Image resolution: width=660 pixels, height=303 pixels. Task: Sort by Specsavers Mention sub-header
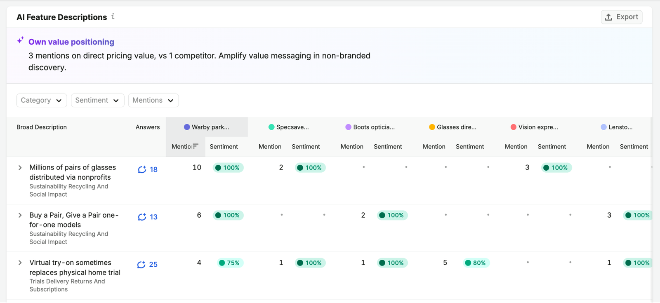(x=270, y=146)
